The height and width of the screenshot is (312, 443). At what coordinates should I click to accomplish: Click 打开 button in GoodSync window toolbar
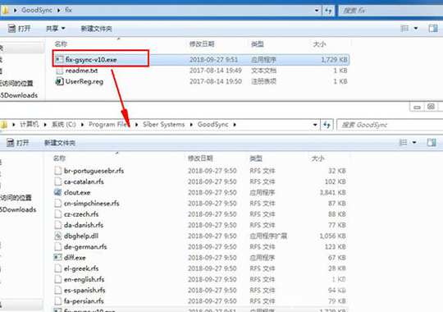[17, 143]
